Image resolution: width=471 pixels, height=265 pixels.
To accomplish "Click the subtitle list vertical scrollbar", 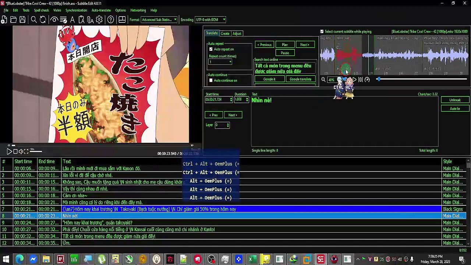I will pos(468,202).
